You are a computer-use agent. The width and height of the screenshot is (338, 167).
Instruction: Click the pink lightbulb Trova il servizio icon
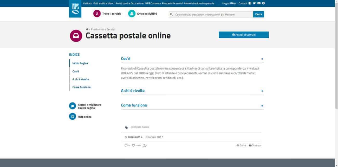click(x=97, y=14)
